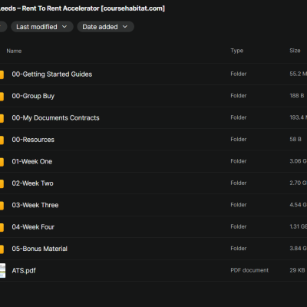
Task: Click the 00-Getting Started Guides folder icon
Action: pyautogui.click(x=2, y=74)
